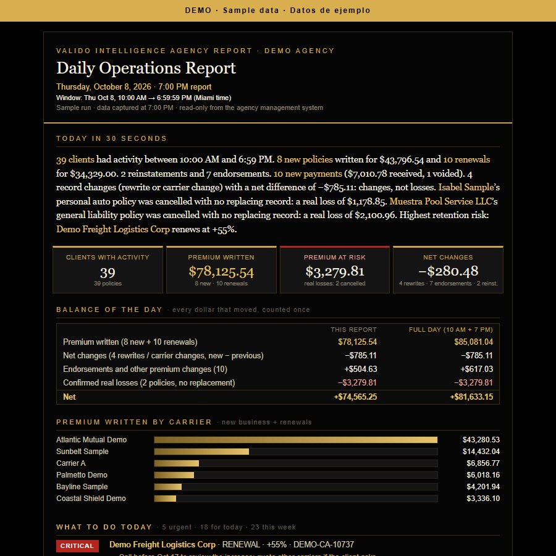The width and height of the screenshot is (556, 556).
Task: Click 'Endorsements and other premium changes (10)'
Action: click(x=145, y=369)
